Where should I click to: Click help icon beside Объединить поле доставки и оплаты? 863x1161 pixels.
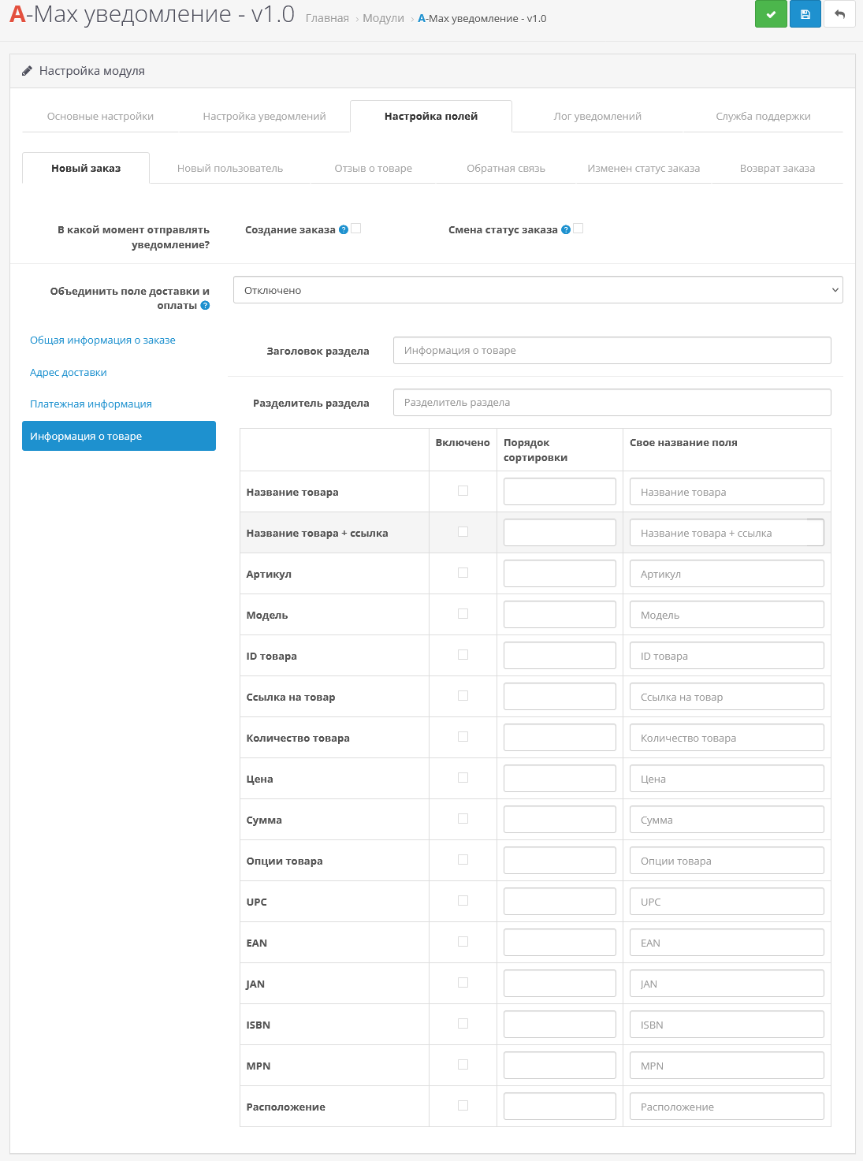click(x=205, y=306)
